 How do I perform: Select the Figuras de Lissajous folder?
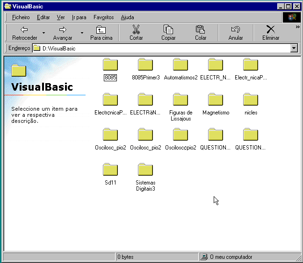180,100
